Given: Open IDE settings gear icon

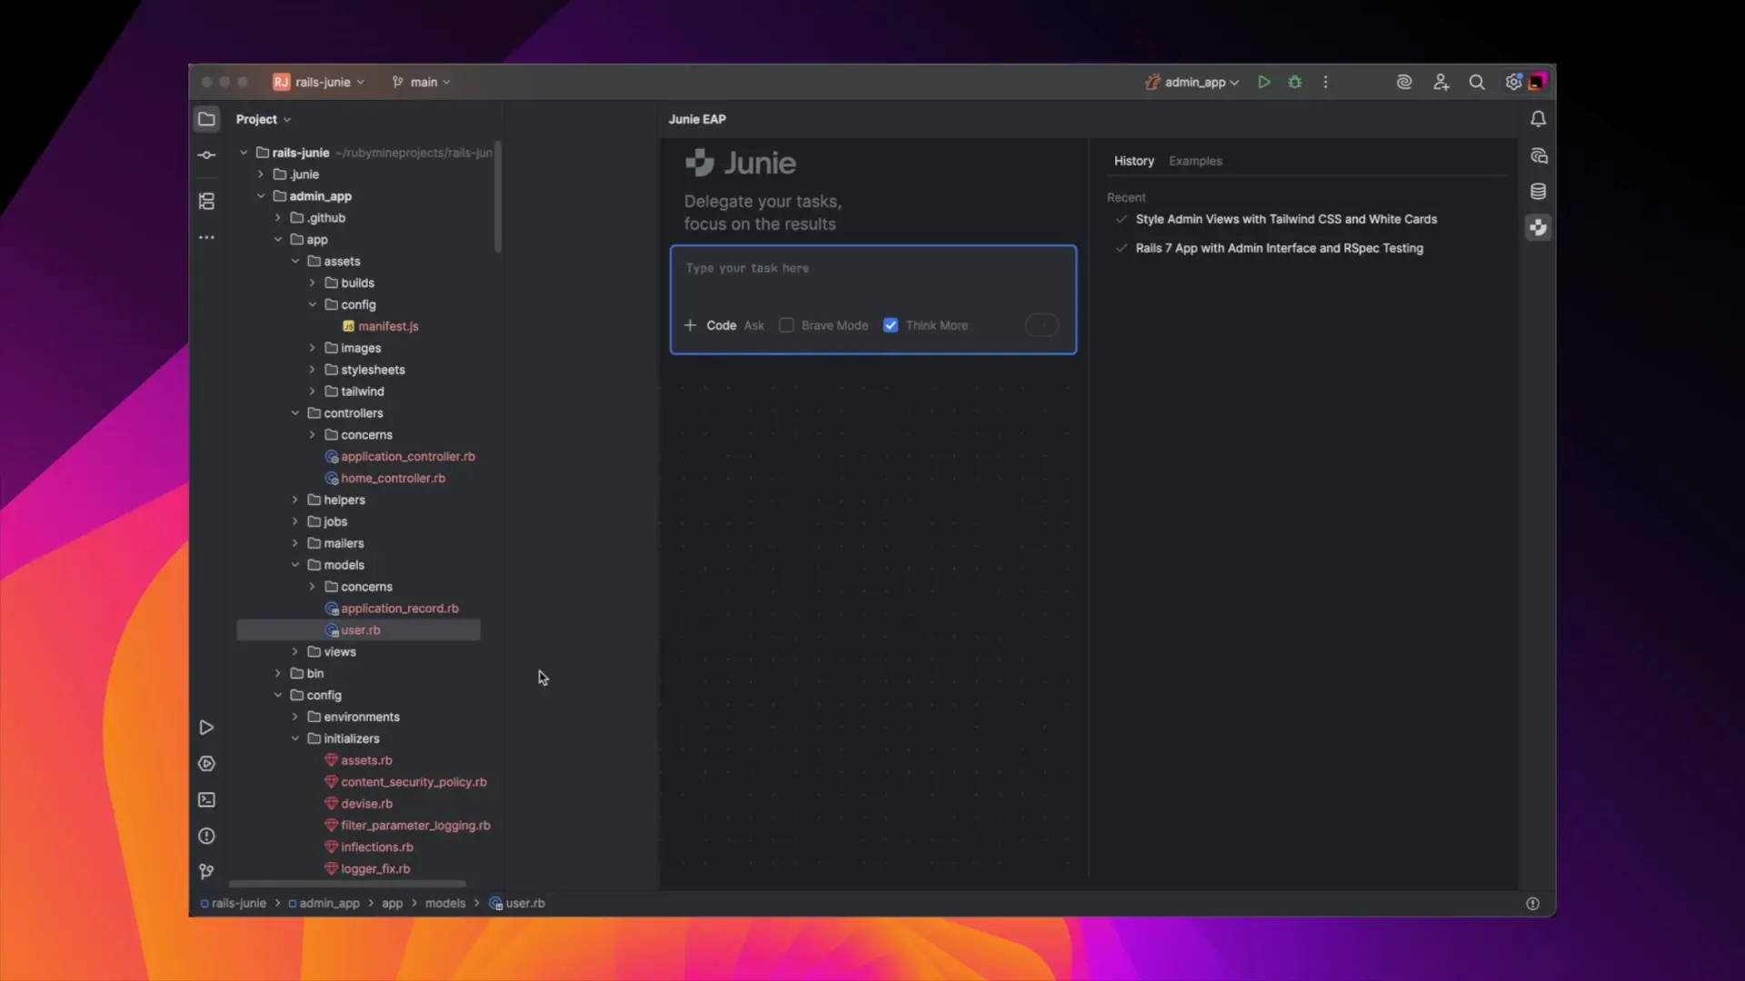Looking at the screenshot, I should 1513,82.
